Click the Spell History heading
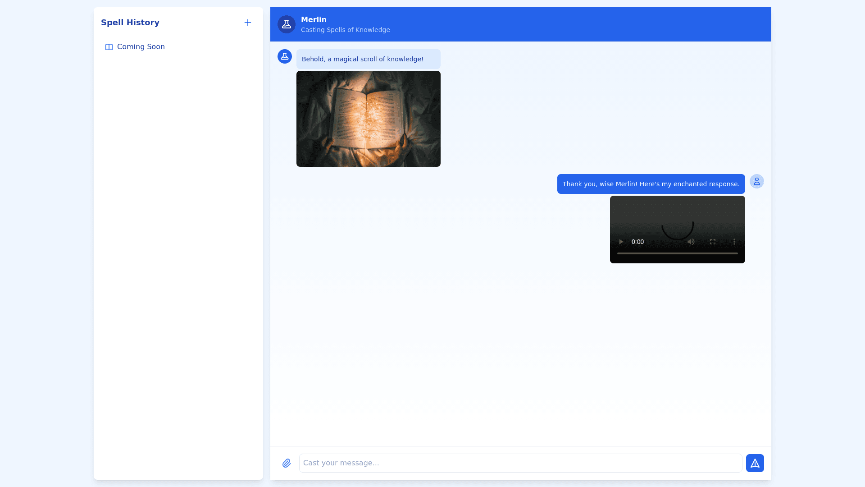This screenshot has width=865, height=487. [130, 23]
